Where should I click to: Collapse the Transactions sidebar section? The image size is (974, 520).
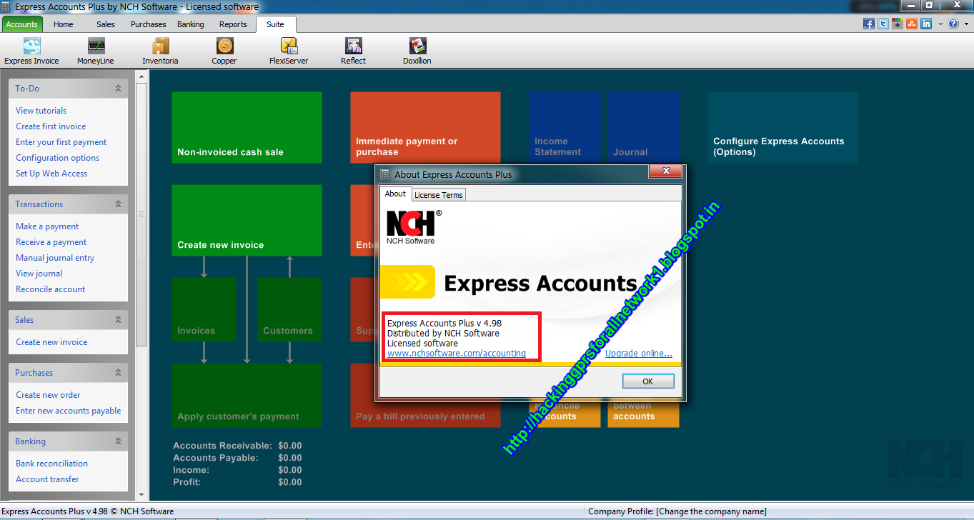118,204
